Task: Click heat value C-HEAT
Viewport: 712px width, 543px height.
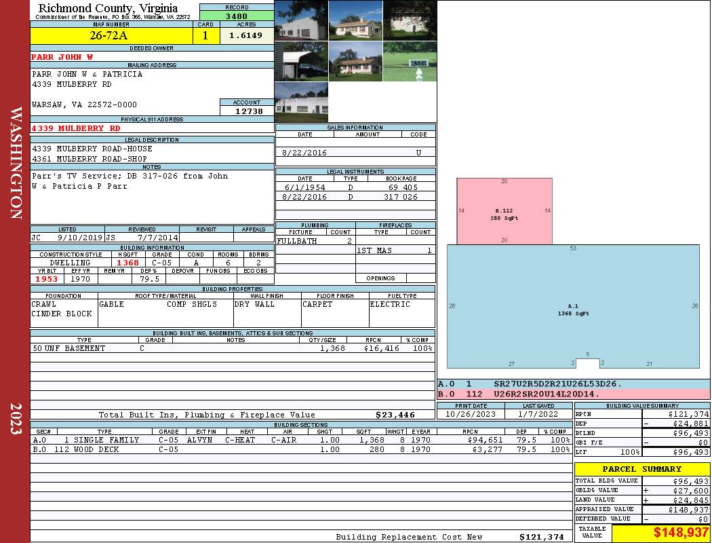Action: [240, 440]
